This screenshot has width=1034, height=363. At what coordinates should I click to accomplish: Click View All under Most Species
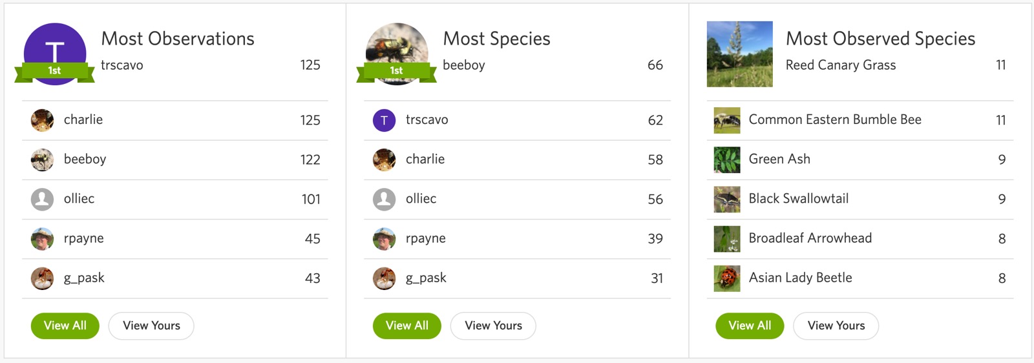tap(407, 326)
